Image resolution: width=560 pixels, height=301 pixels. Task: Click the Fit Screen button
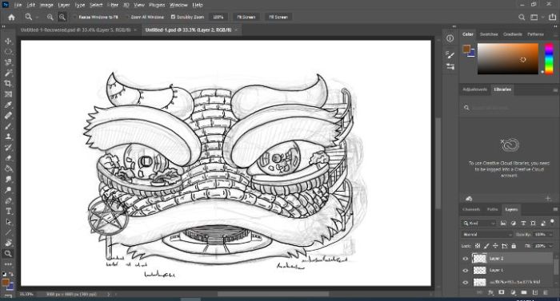coord(246,17)
